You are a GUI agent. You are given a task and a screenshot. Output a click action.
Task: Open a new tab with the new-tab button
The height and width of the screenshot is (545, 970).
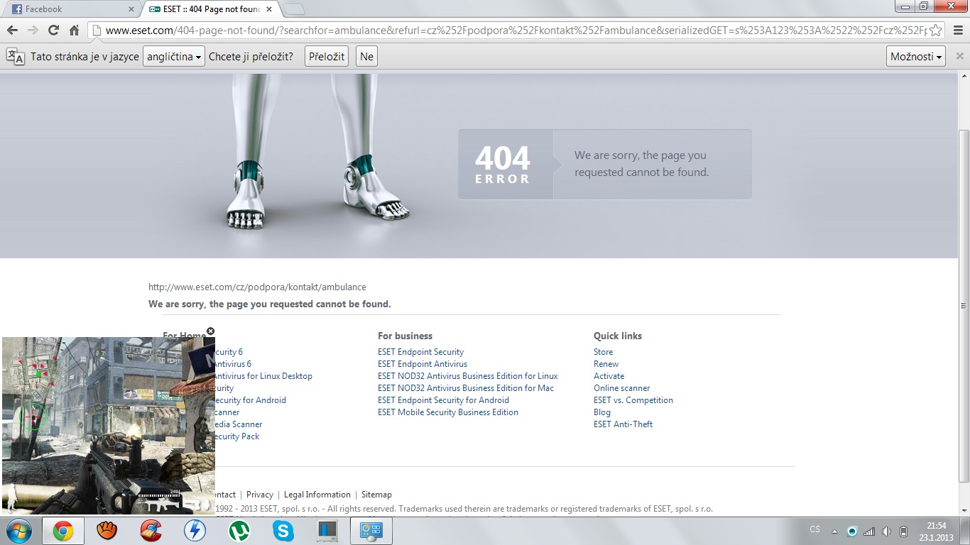(x=294, y=9)
